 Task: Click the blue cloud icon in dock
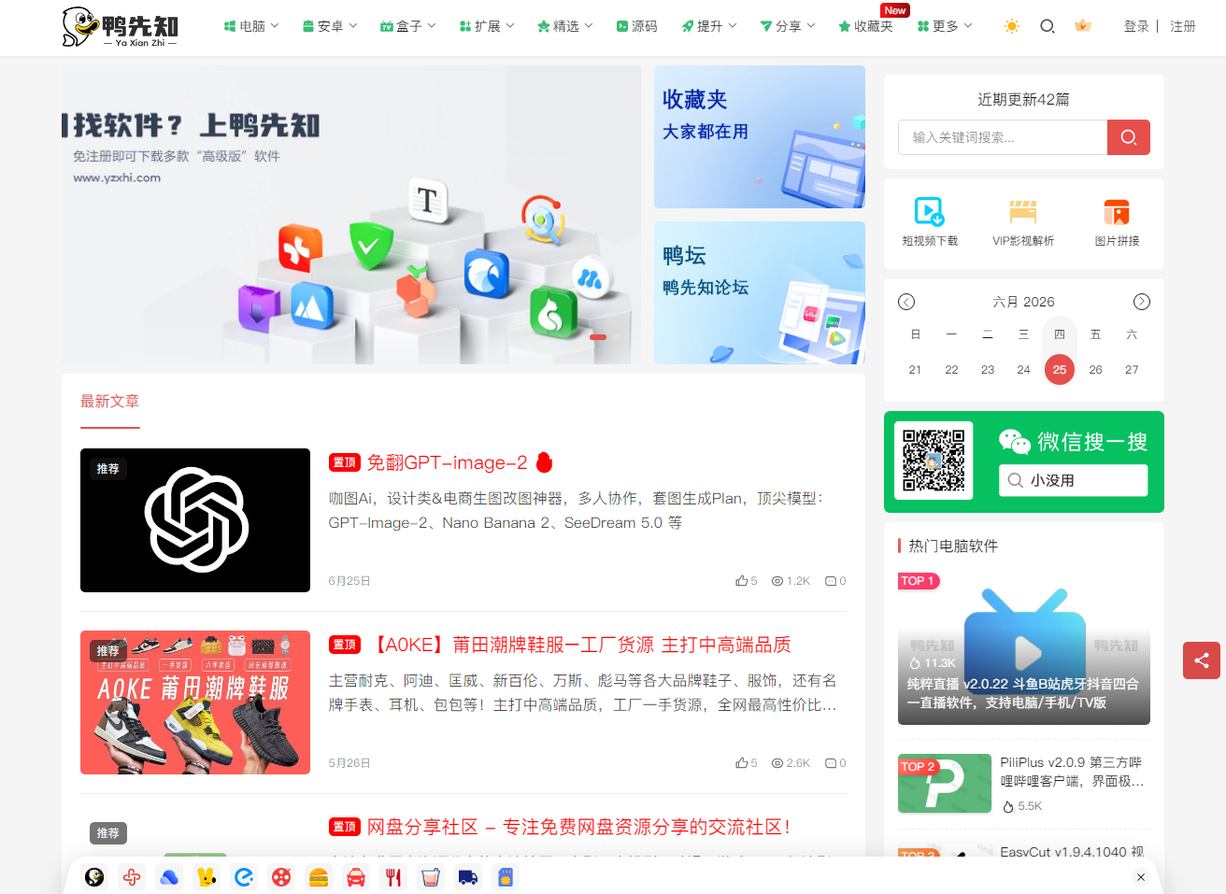[169, 877]
